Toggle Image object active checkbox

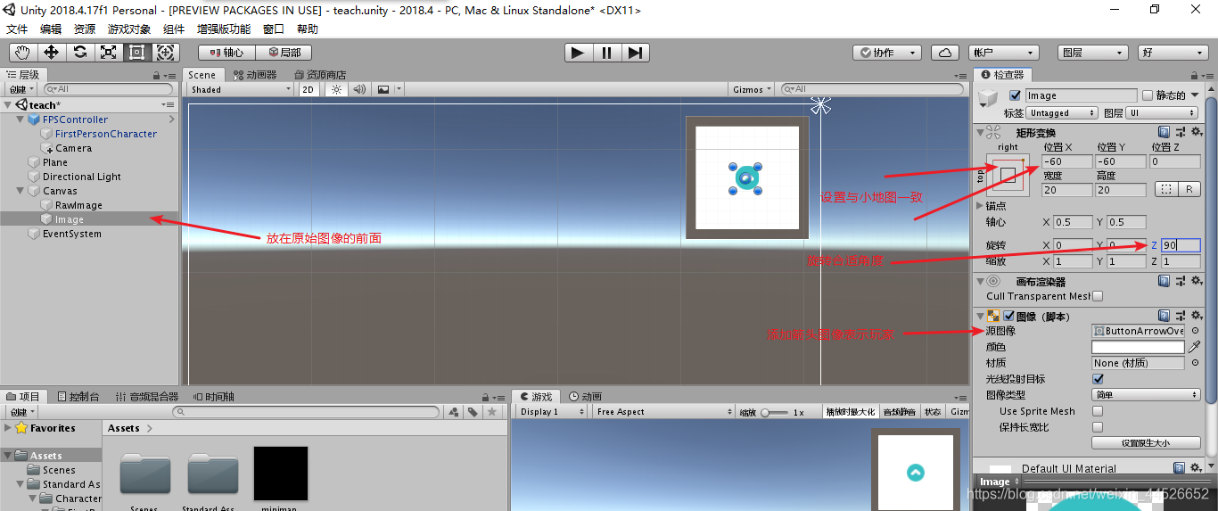pos(1015,95)
